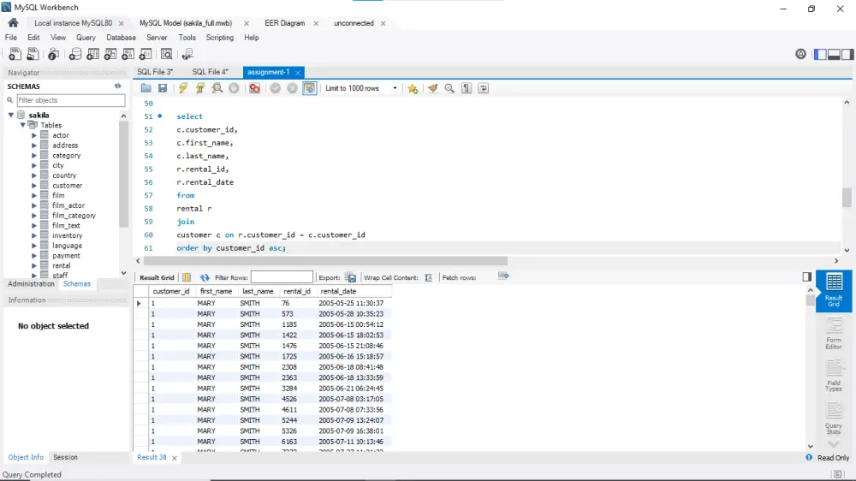Toggle the result side panel visibility
856x481 pixels.
[x=806, y=276]
